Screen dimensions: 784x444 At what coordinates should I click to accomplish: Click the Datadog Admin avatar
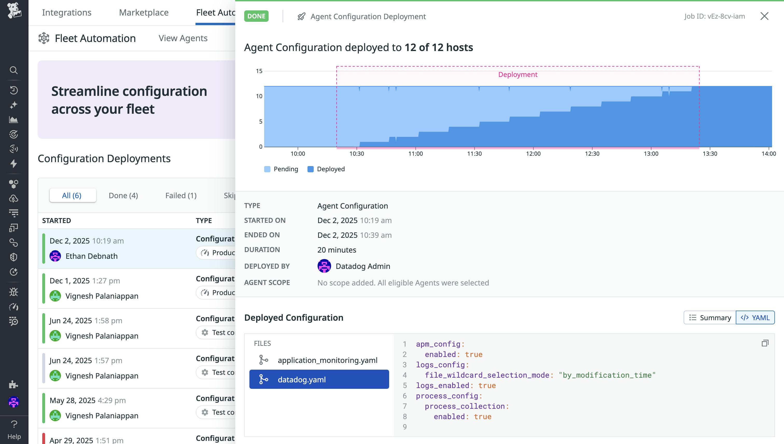click(324, 266)
